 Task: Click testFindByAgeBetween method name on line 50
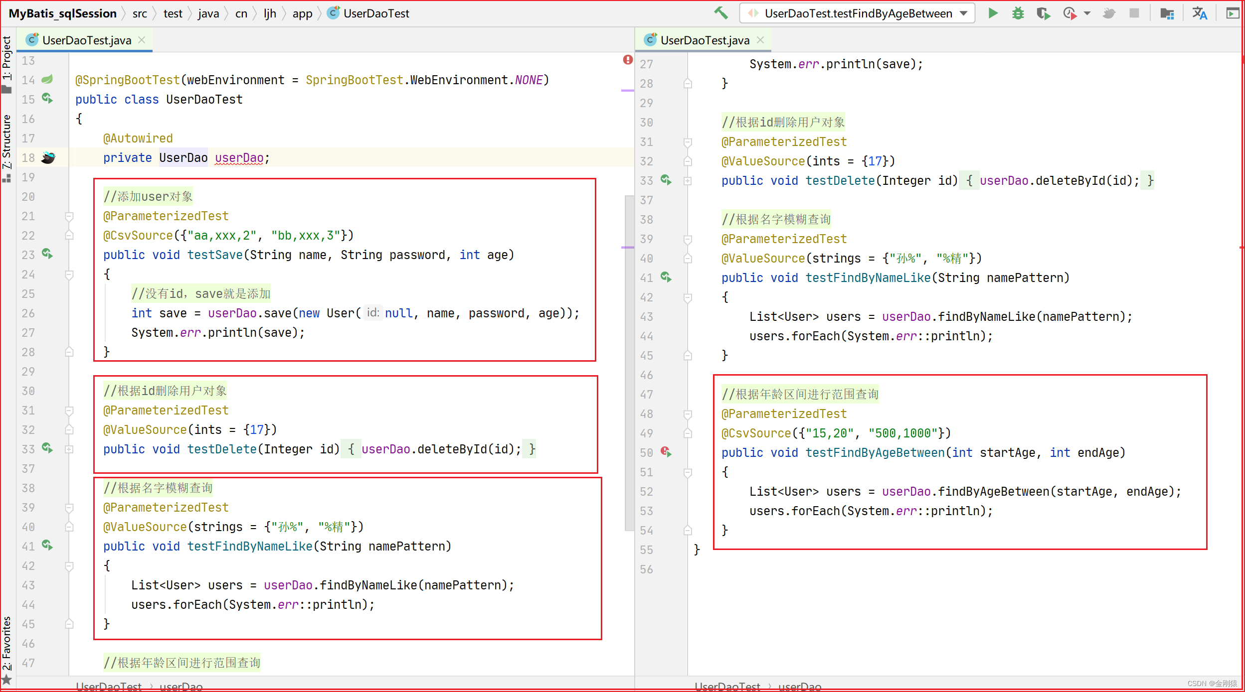click(875, 453)
